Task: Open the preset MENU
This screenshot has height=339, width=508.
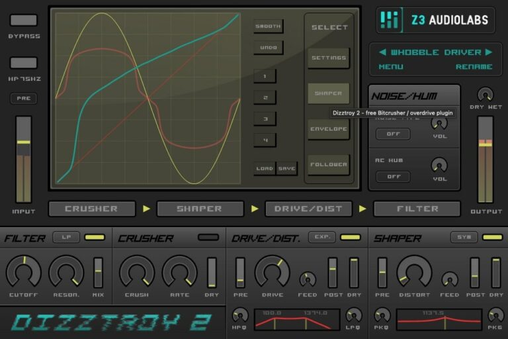Action: point(391,66)
